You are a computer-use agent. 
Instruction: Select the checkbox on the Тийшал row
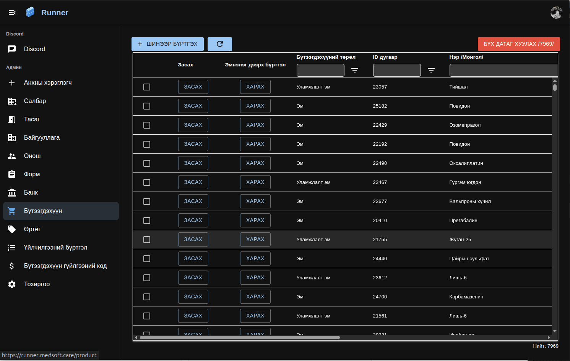tap(147, 87)
